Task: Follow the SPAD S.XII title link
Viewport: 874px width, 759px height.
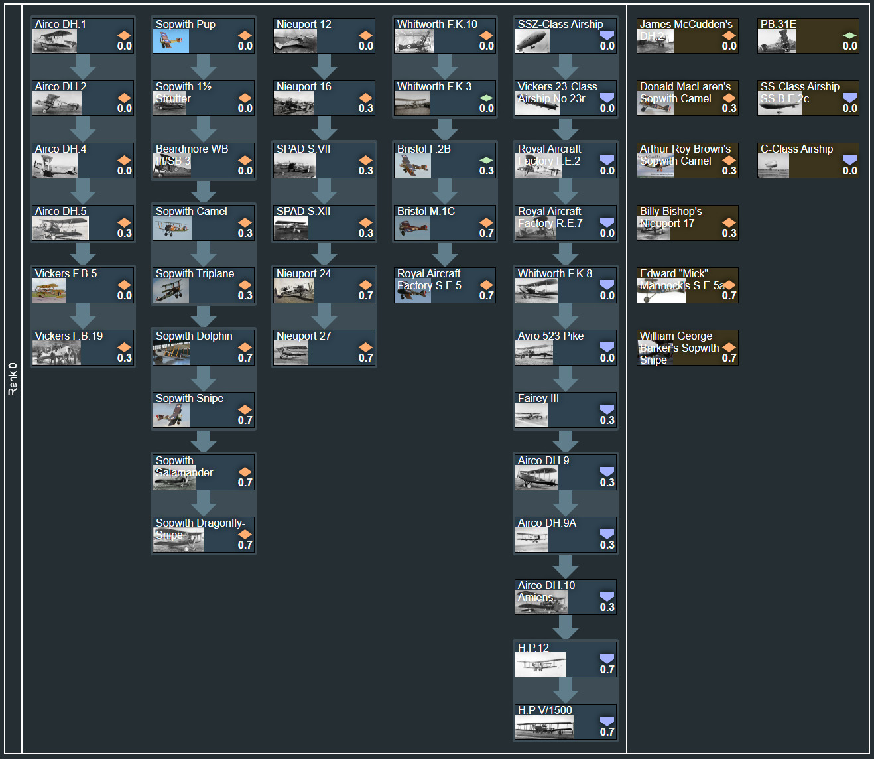Action: pyautogui.click(x=303, y=211)
